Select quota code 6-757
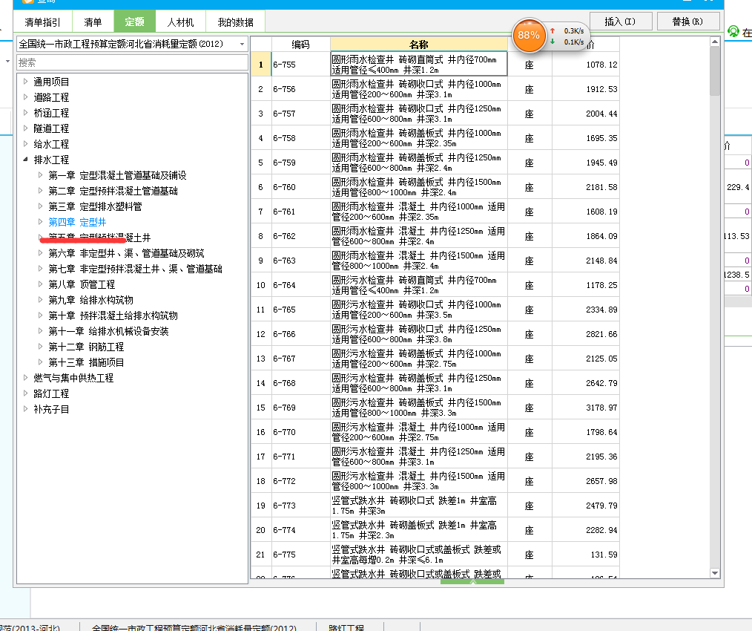The width and height of the screenshot is (752, 631). tap(284, 114)
